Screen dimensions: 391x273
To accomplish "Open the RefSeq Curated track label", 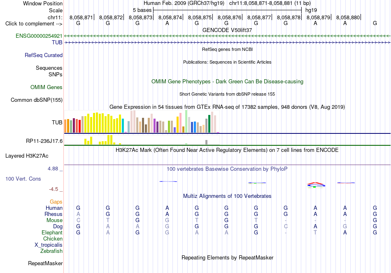I will [44, 55].
